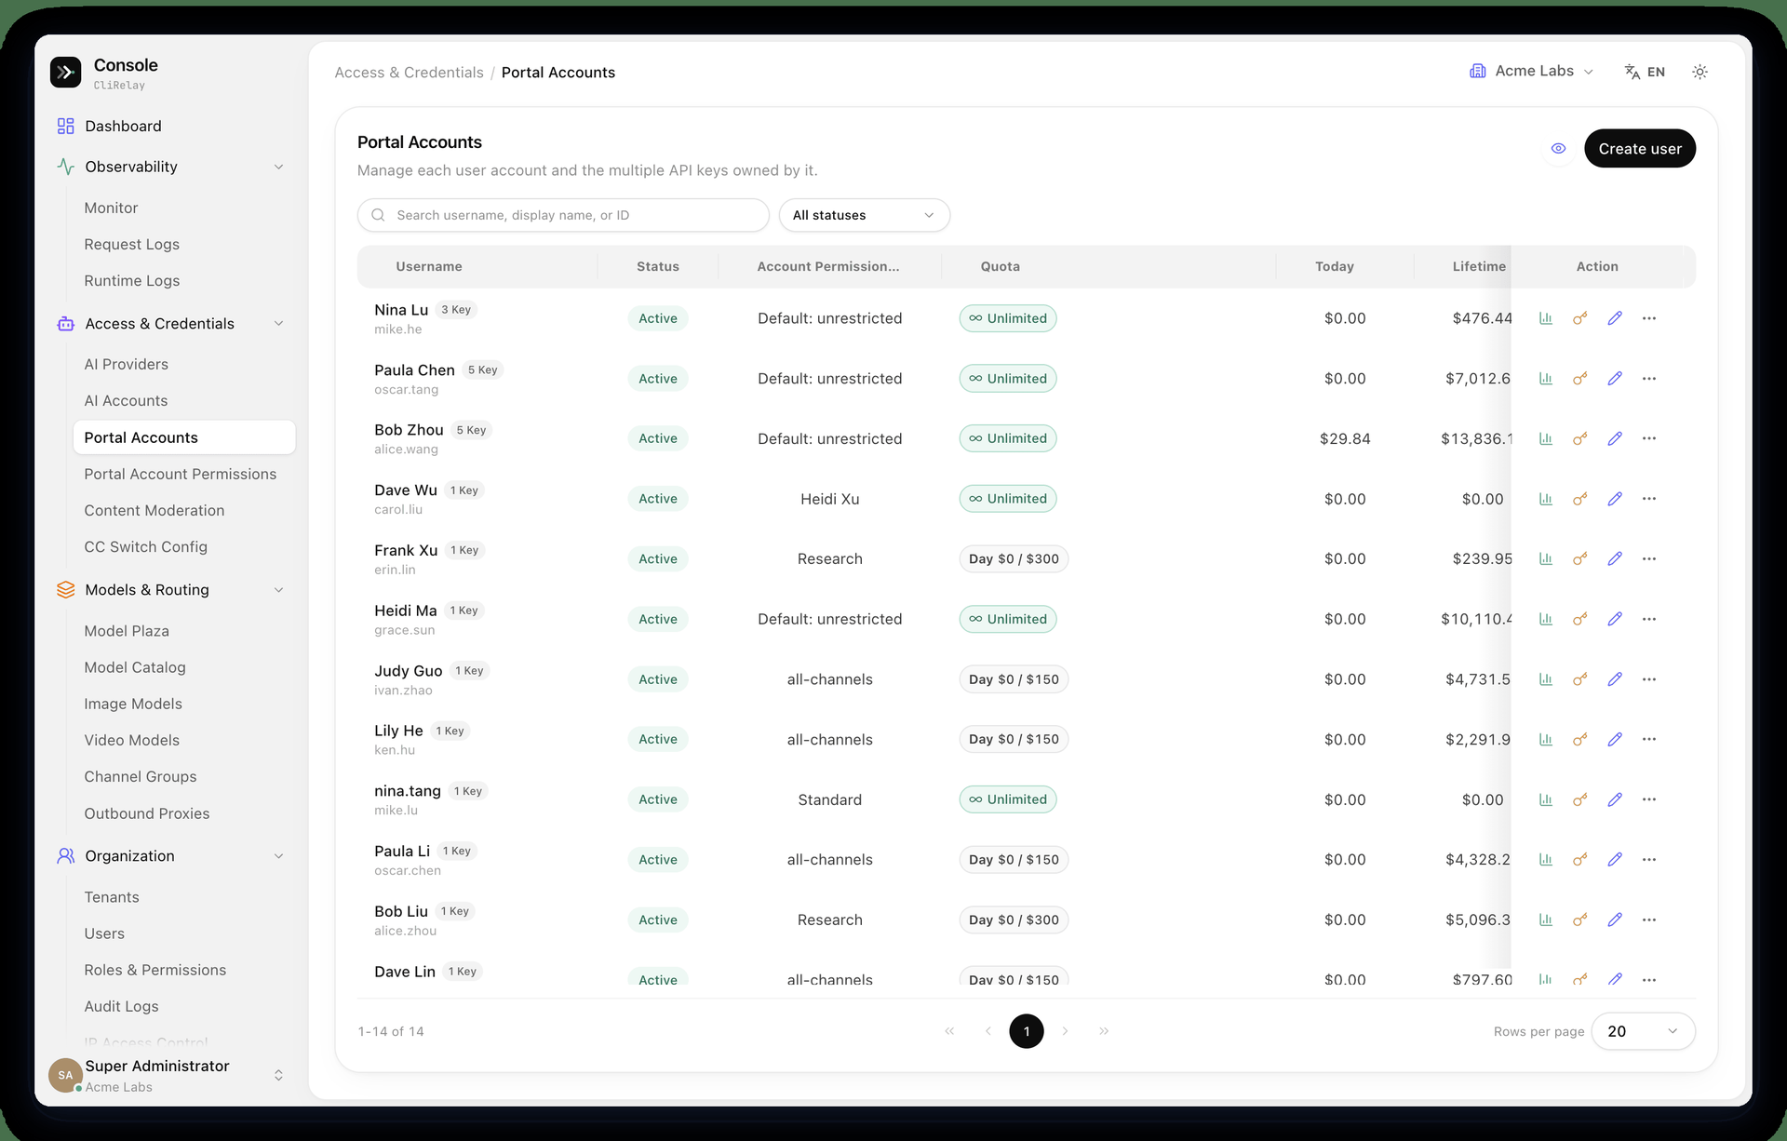Change rows per page dropdown from 20
Screen dimensions: 1787x1141
(1643, 1031)
